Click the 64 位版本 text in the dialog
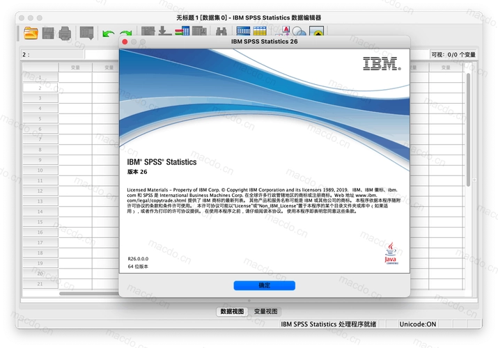The image size is (498, 348). (x=138, y=267)
